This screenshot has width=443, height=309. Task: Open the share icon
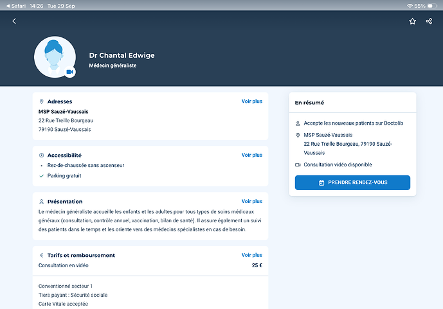point(429,21)
